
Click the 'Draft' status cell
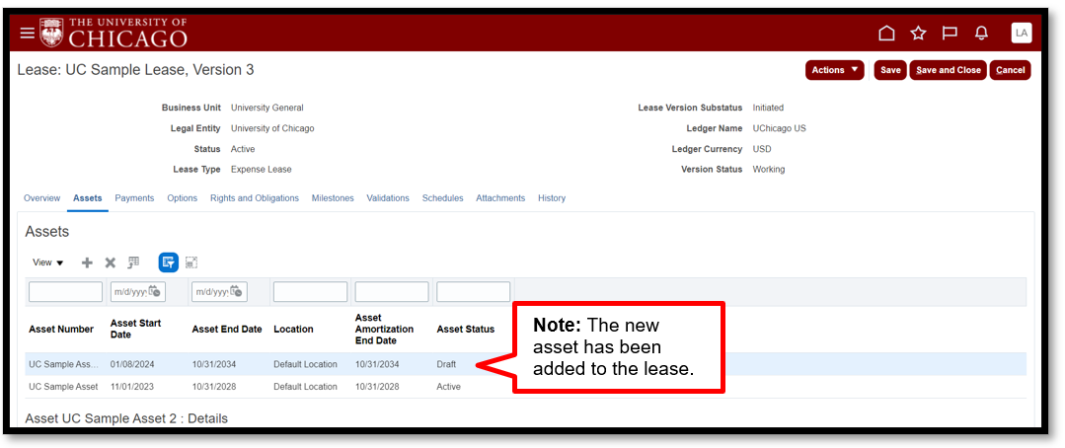click(x=446, y=364)
